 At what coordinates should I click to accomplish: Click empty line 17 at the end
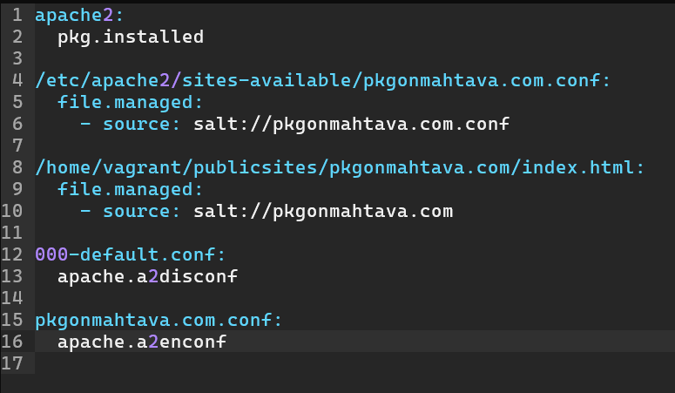[x=261, y=363]
